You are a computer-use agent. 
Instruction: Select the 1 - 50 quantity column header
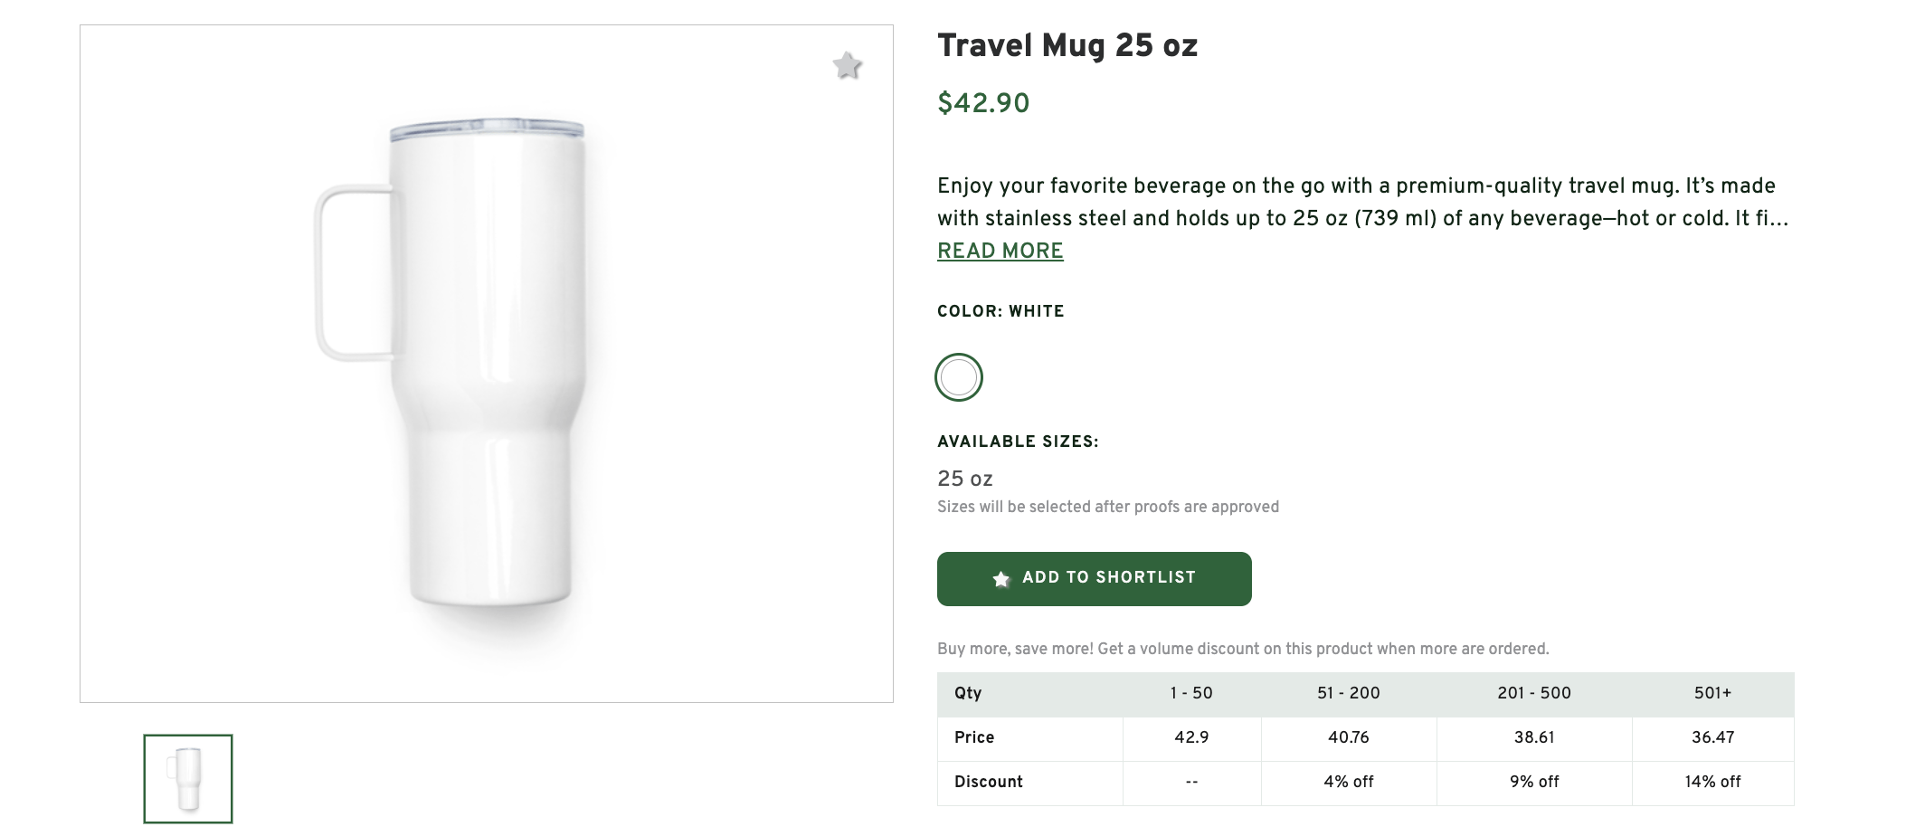(1190, 693)
